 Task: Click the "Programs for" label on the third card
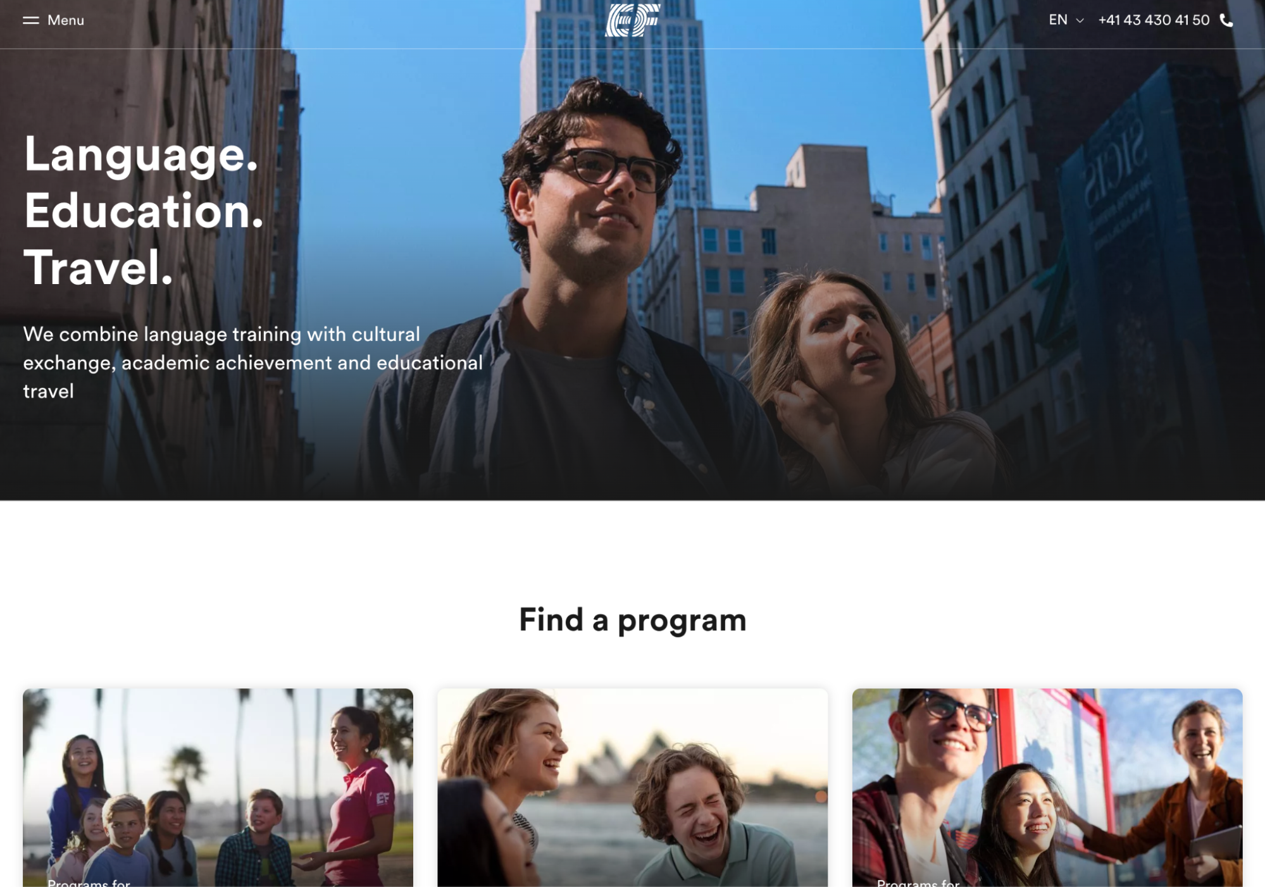point(918,882)
